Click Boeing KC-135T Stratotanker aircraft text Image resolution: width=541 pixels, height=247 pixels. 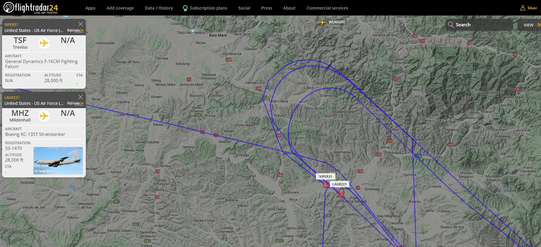click(x=35, y=134)
